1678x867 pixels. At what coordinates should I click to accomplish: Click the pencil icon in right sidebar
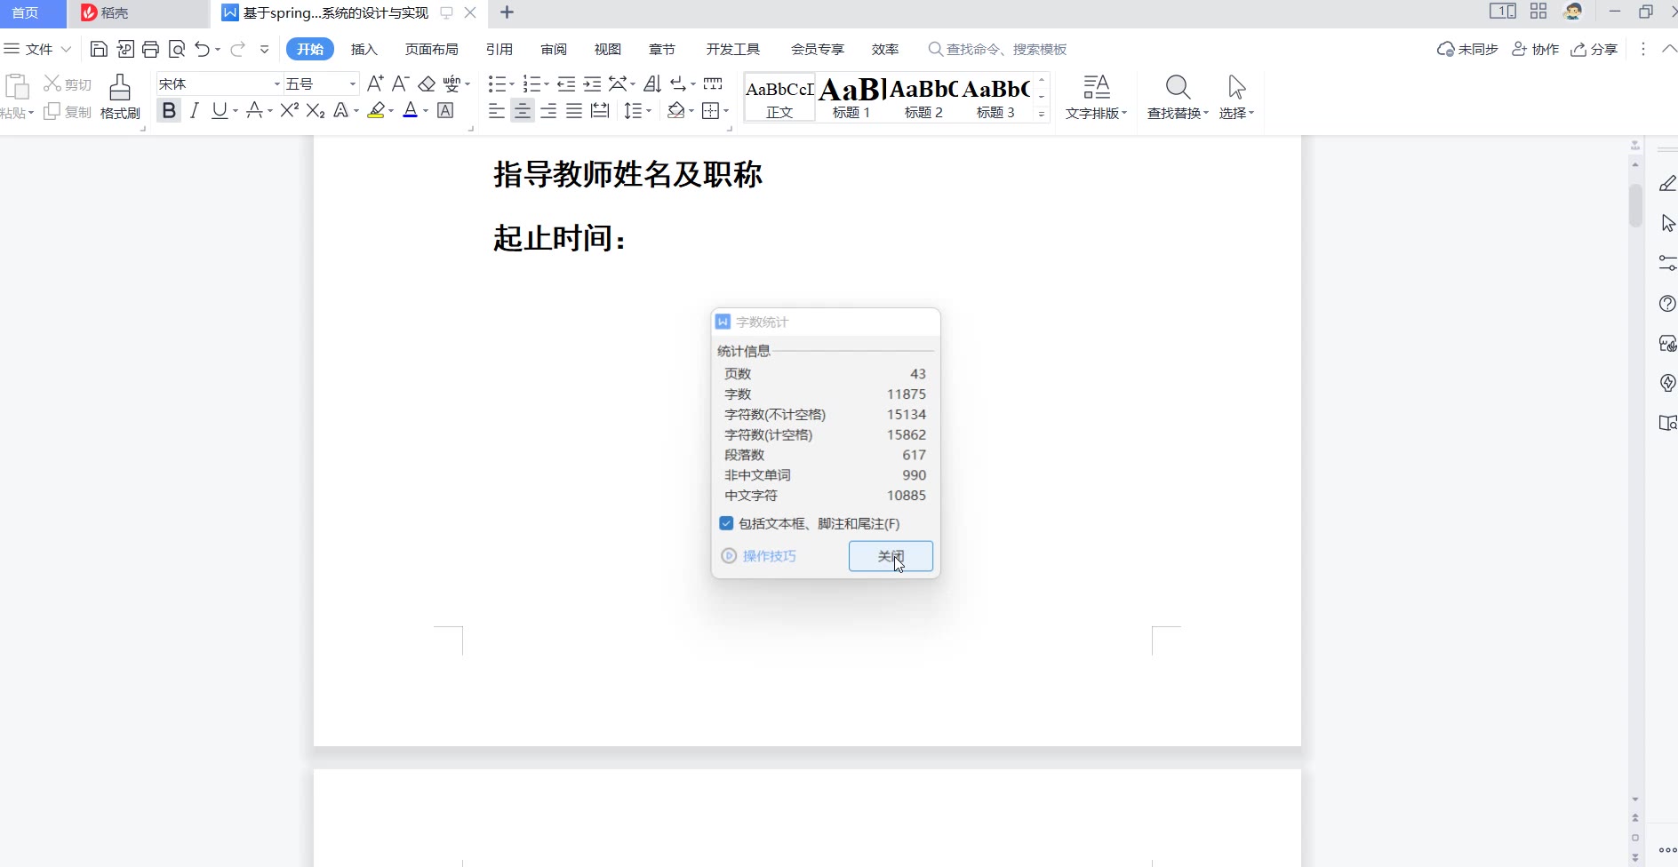click(1667, 184)
